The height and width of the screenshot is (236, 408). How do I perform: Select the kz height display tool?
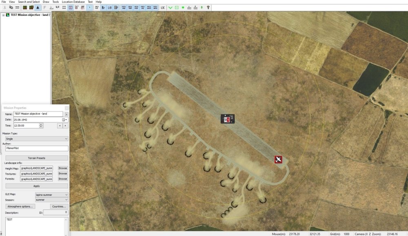point(58,8)
